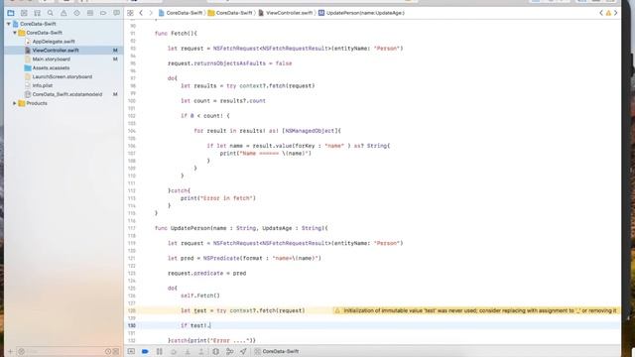Click the warning triangle on line 128
This screenshot has width=635, height=357.
point(337,310)
